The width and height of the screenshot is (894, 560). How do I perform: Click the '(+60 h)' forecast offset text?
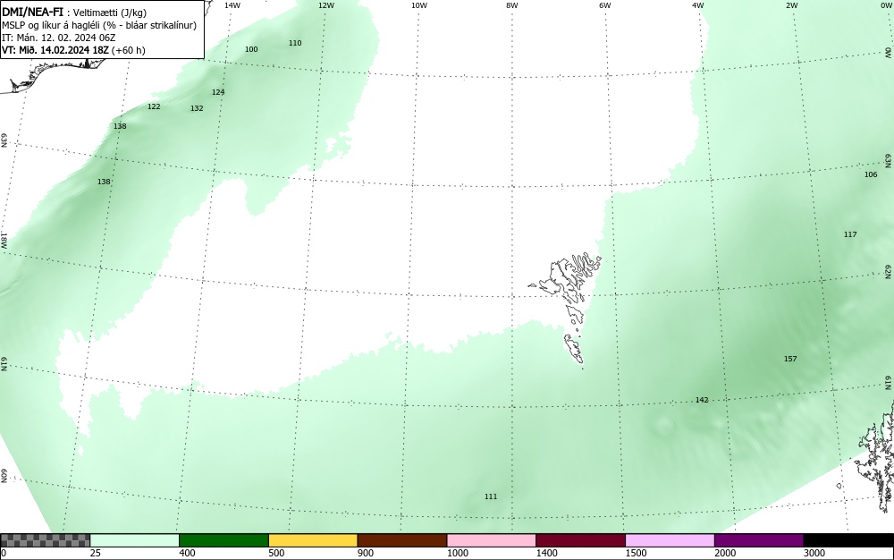coord(128,50)
